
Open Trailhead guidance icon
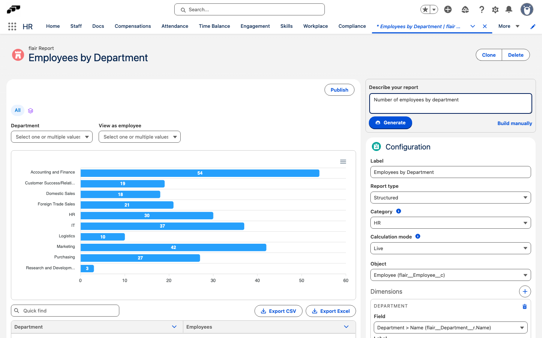[465, 9]
